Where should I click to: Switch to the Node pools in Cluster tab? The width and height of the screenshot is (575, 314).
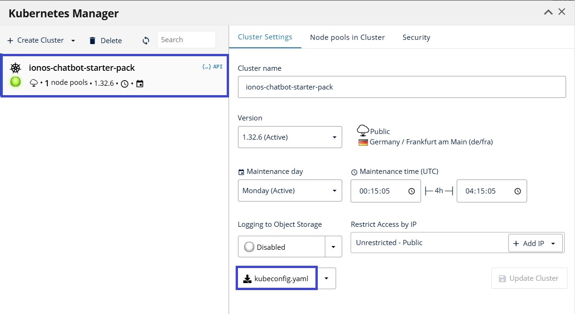tap(347, 37)
